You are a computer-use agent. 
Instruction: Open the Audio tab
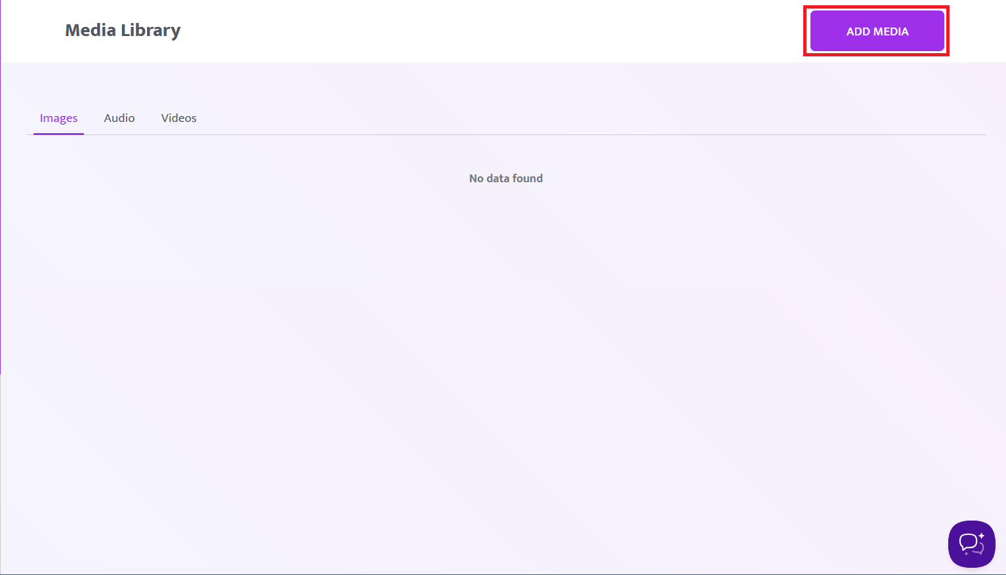click(x=119, y=118)
